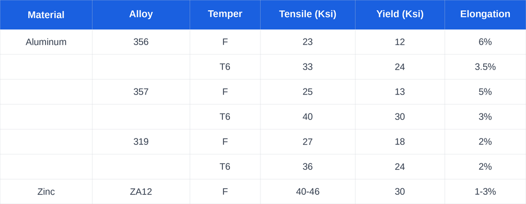Click the Tensile (Ksi) column header
This screenshot has width=526, height=204.
(x=307, y=15)
